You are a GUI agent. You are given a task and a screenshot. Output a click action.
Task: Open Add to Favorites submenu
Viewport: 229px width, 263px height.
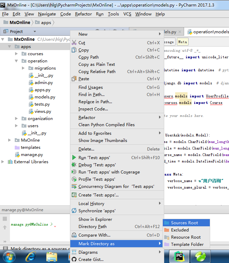point(117,133)
